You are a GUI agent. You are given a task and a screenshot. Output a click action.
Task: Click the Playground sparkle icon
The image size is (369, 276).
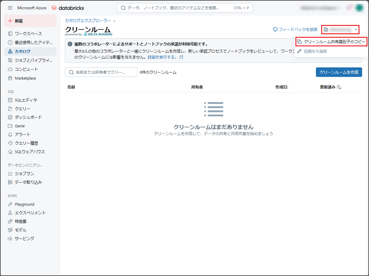[10, 204]
